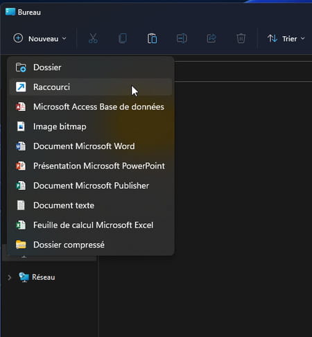The image size is (312, 337).
Task: Select Document Microsoft Publisher
Action: pos(91,186)
